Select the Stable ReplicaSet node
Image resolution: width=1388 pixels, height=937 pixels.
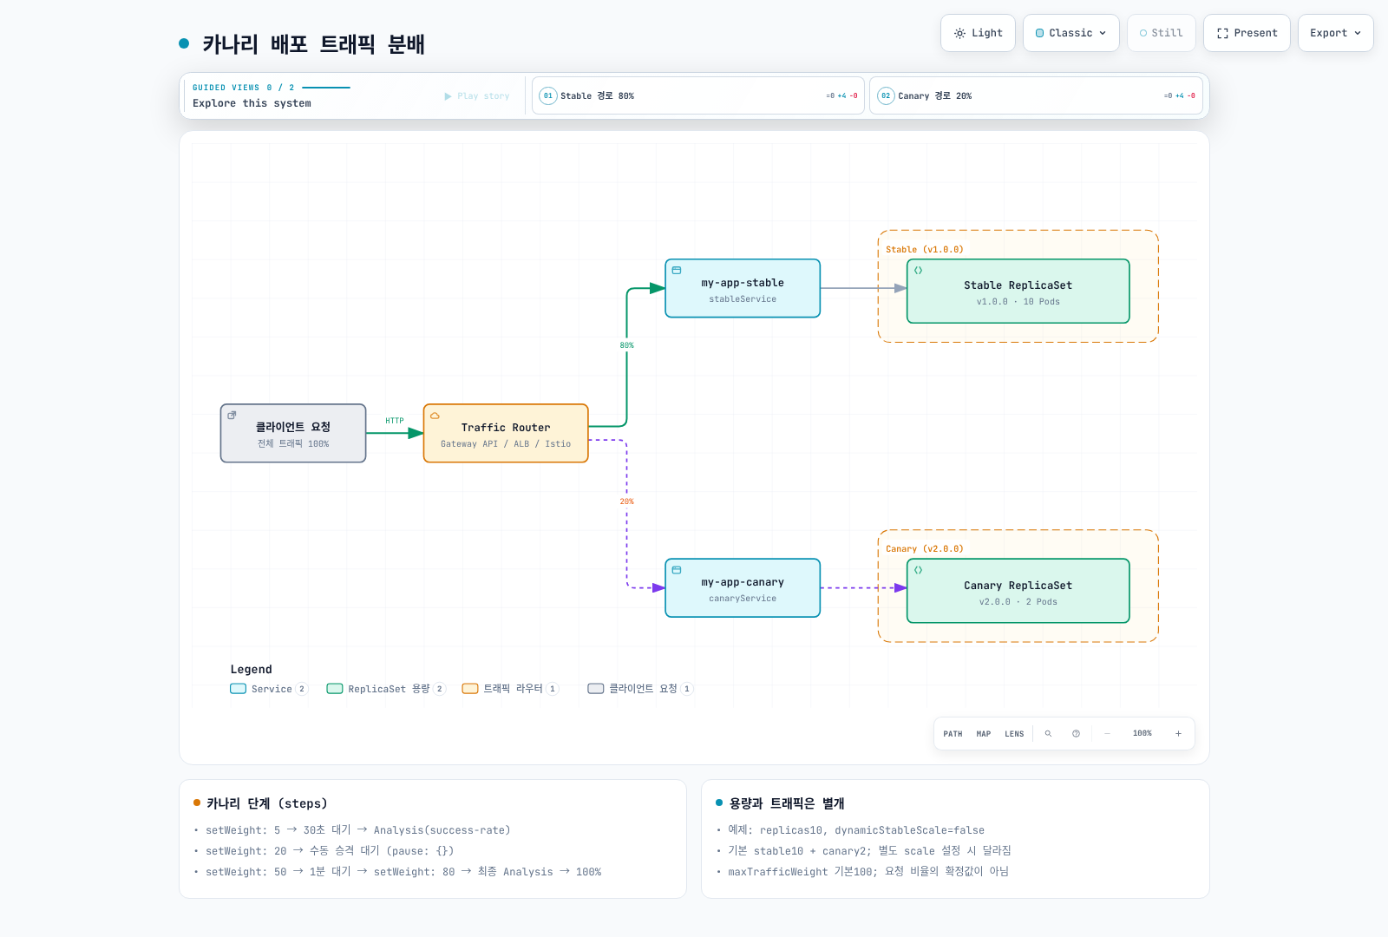pos(1018,292)
